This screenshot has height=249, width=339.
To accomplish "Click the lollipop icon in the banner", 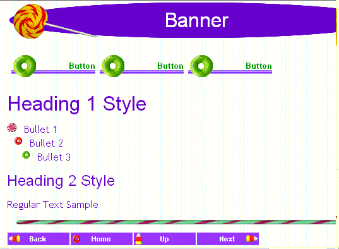I will (30, 21).
